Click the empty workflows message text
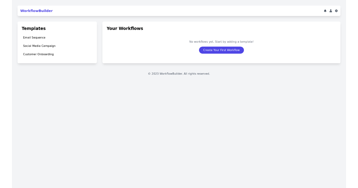 click(221, 42)
